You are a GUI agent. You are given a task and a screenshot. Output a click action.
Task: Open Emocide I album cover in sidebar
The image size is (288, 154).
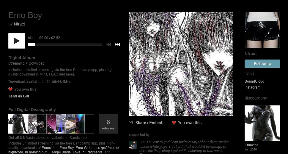(x=262, y=123)
